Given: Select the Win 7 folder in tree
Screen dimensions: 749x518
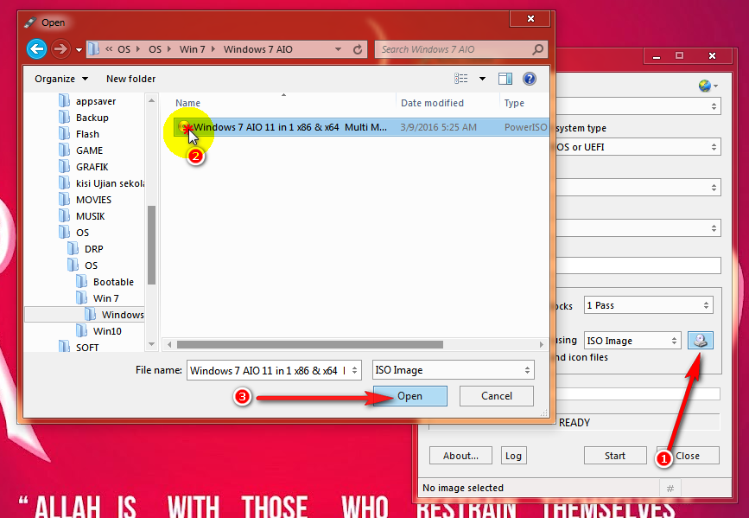Looking at the screenshot, I should (105, 298).
